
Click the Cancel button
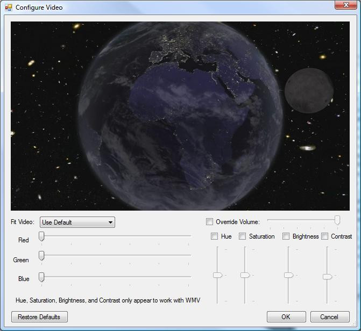330,316
